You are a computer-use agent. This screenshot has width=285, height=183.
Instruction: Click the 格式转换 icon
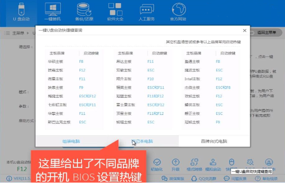pyautogui.click(x=195, y=162)
